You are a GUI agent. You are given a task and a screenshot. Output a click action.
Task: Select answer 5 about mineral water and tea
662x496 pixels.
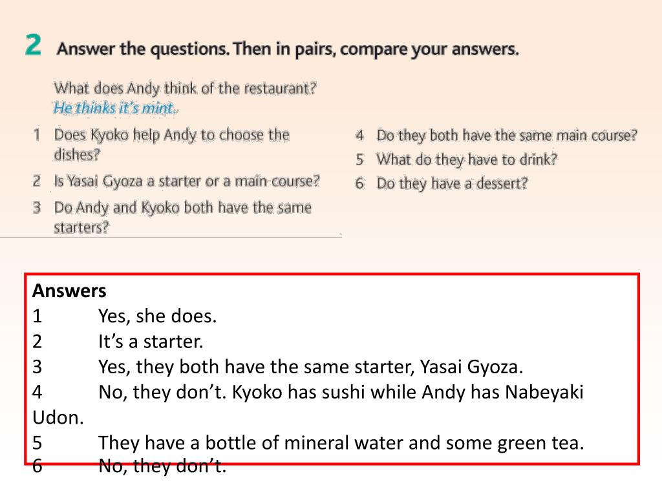tap(341, 443)
